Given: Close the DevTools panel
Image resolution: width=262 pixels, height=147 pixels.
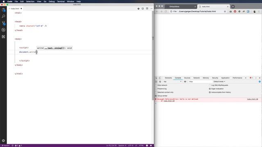Looking at the screenshot, I should pyautogui.click(x=260, y=78).
